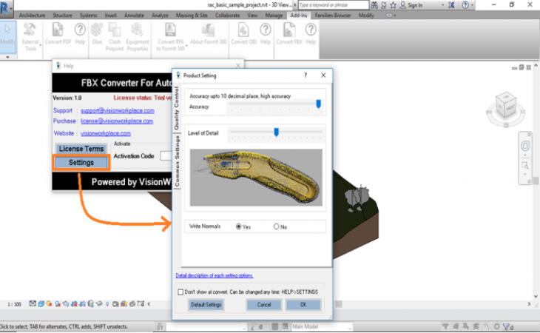Open support@visionworkplace.com link
This screenshot has height=333, width=540.
tap(118, 110)
